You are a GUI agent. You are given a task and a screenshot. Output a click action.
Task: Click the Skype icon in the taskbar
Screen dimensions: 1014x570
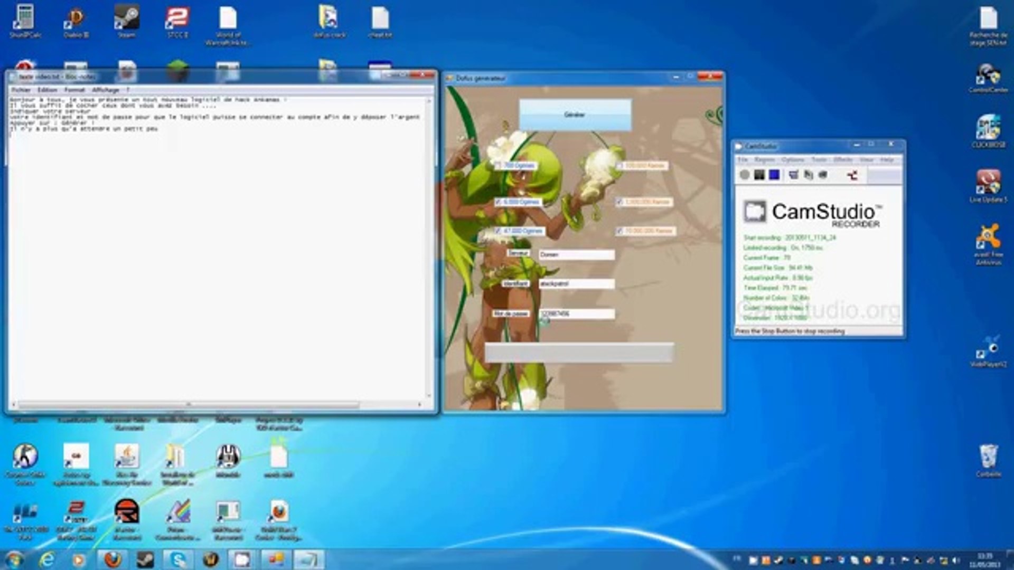point(178,559)
